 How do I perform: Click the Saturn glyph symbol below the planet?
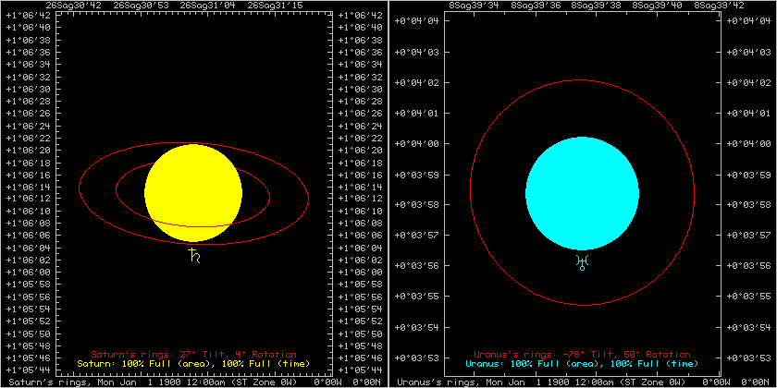point(193,256)
